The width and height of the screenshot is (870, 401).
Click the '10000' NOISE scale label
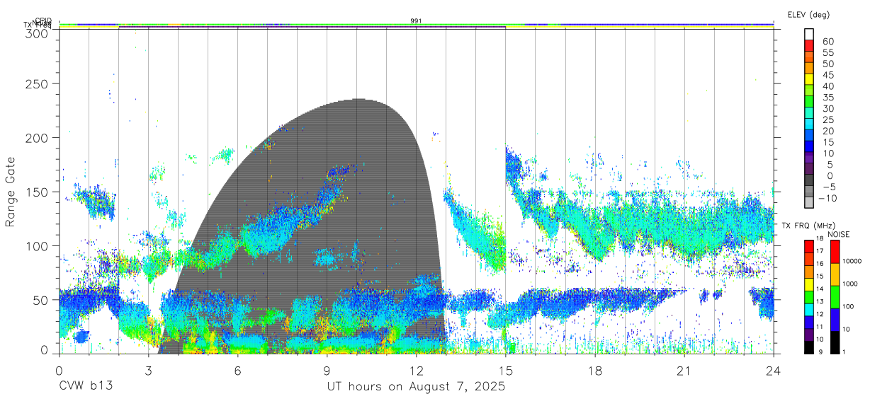pos(852,262)
